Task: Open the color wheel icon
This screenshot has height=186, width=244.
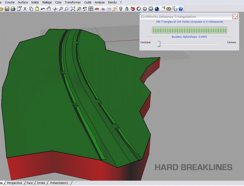Action: [x=139, y=9]
